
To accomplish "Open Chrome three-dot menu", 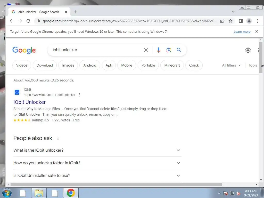I will pyautogui.click(x=257, y=21).
